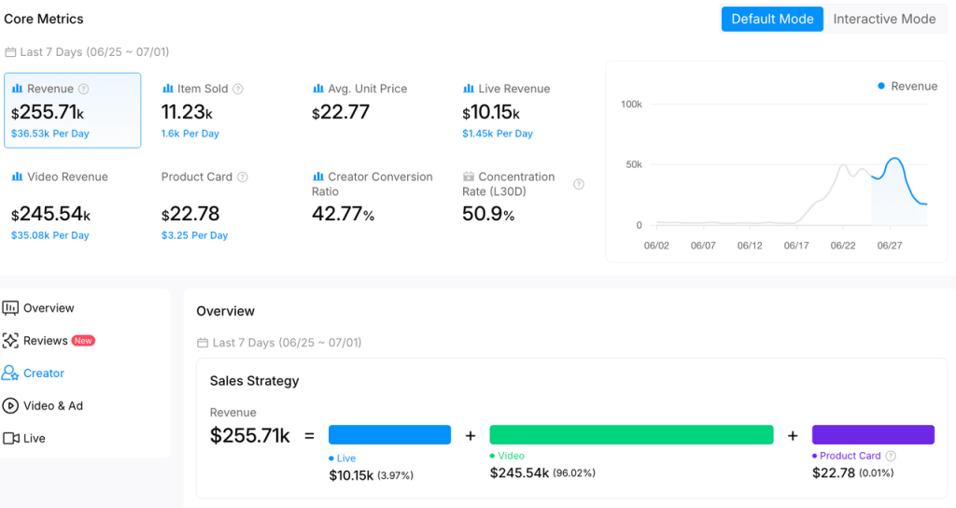Image resolution: width=956 pixels, height=508 pixels.
Task: Open the Last 7 Days range under Overview
Action: (x=279, y=343)
